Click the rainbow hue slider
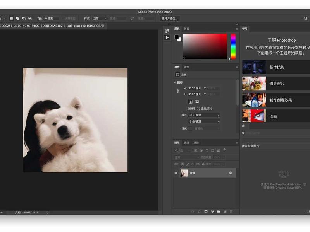The height and width of the screenshot is (232, 310). click(233, 46)
